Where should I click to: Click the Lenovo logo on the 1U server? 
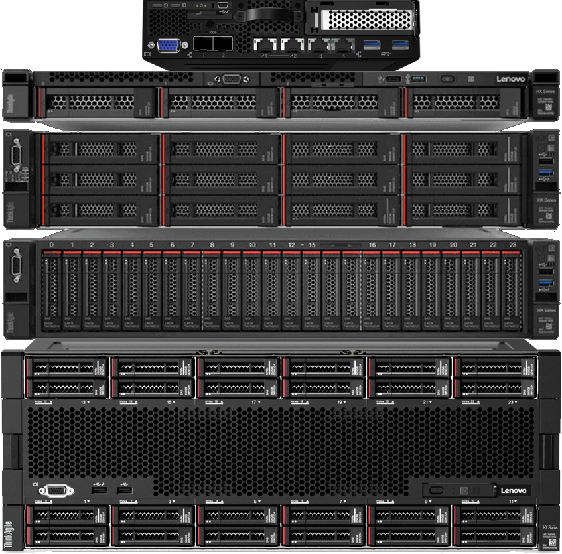click(510, 79)
